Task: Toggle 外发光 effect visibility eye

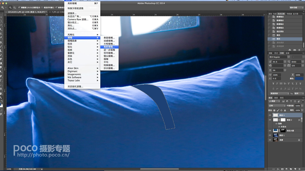Action: 279,127
